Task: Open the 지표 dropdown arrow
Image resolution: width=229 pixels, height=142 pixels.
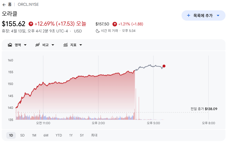Action: tap(81, 45)
